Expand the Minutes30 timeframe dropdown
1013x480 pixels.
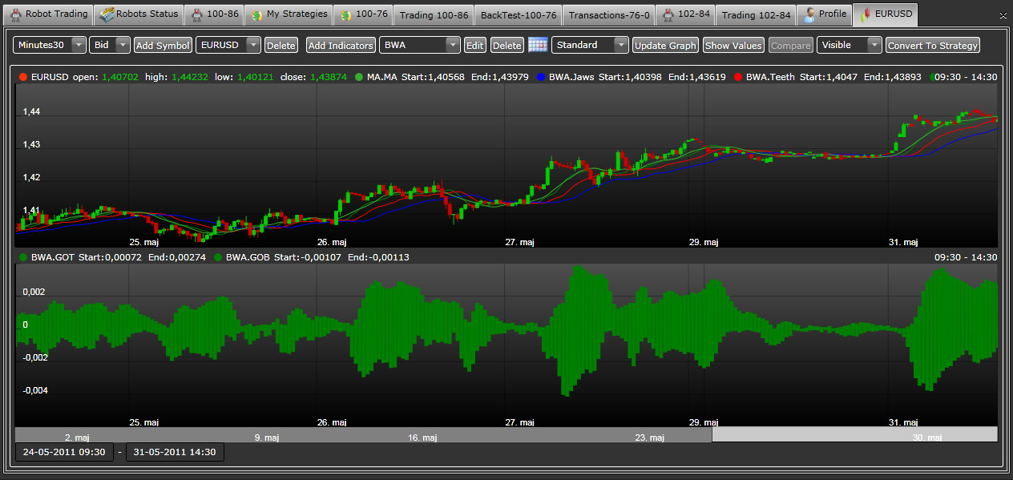(78, 45)
